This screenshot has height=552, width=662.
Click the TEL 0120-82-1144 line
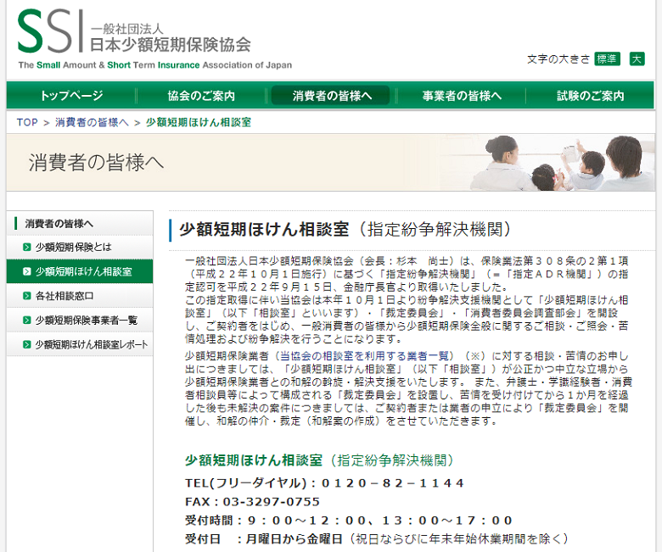coord(324,483)
